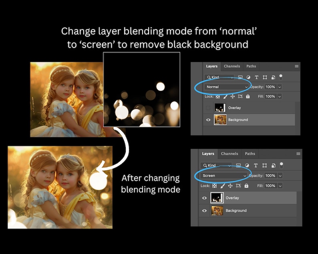The height and width of the screenshot is (254, 318).
Task: Hide the Overlay layer in Screen-mode panel
Action: (204, 198)
